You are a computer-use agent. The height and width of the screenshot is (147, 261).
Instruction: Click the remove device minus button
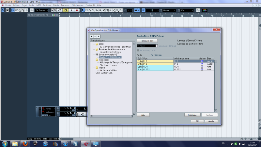pos(95,36)
